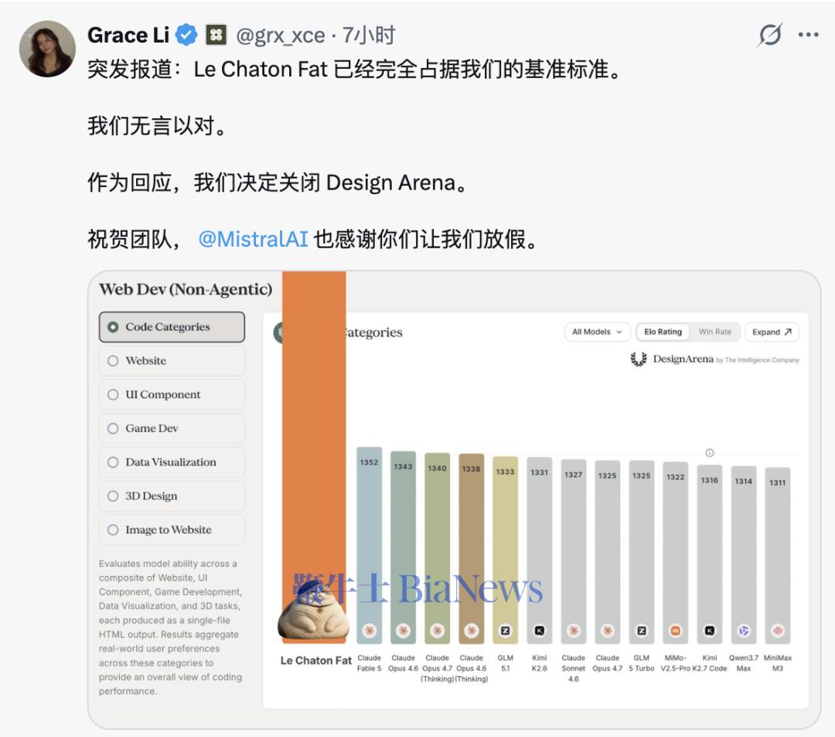835x737 pixels.
Task: Click the Kimi K2.7 Code logo icon
Action: point(709,631)
